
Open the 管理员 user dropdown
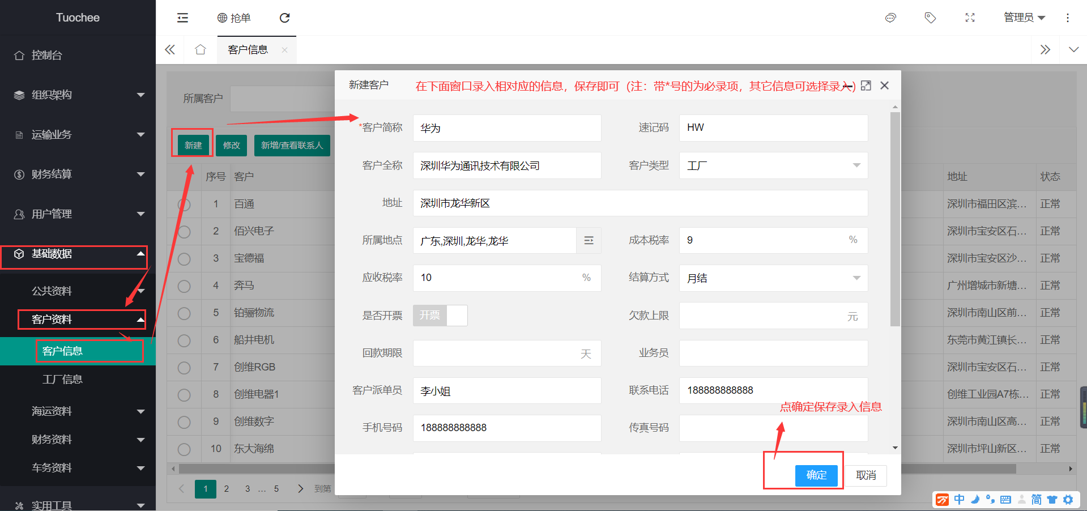[x=1024, y=18]
